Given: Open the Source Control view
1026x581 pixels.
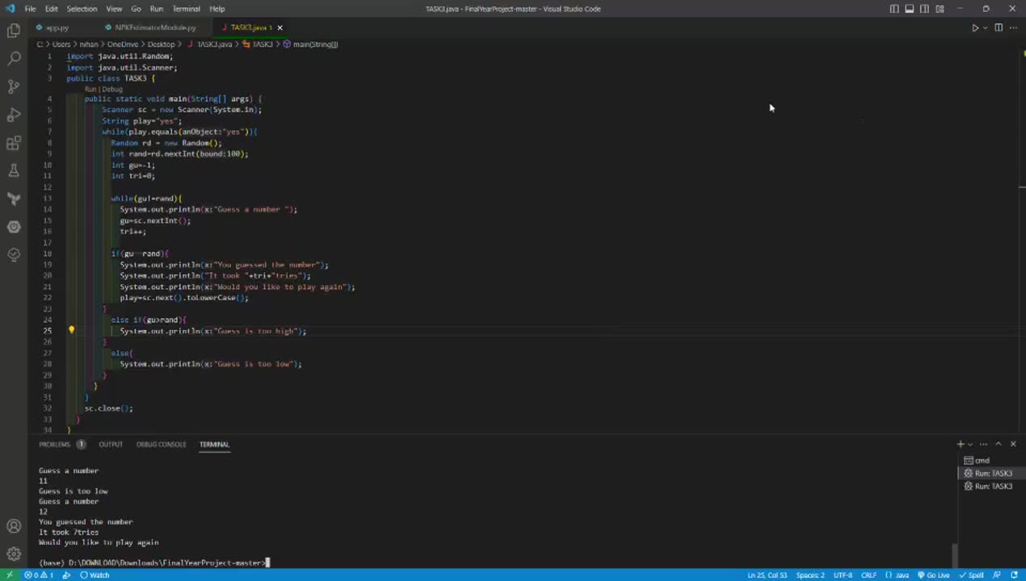Looking at the screenshot, I should [14, 87].
